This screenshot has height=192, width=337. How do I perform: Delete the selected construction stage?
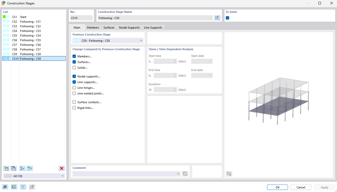click(62, 168)
